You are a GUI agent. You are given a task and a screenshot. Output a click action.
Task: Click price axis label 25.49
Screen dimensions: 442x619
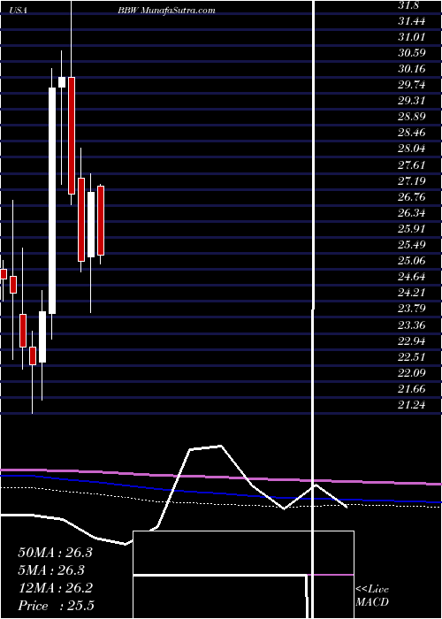point(412,245)
